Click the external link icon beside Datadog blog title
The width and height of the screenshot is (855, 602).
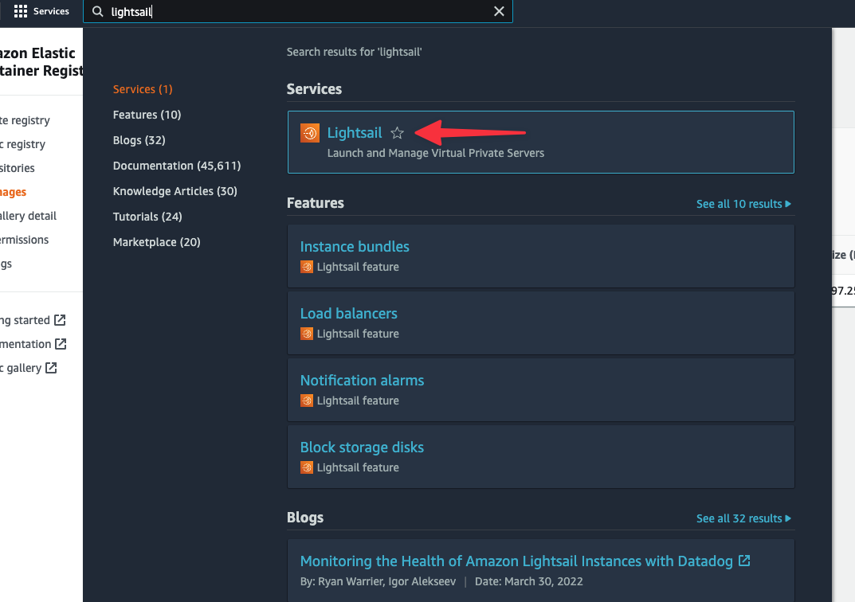(x=744, y=561)
